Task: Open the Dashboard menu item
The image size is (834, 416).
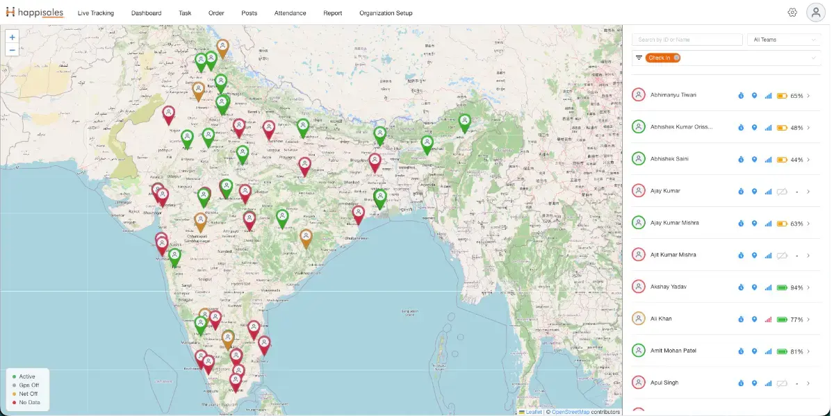Action: [x=146, y=13]
